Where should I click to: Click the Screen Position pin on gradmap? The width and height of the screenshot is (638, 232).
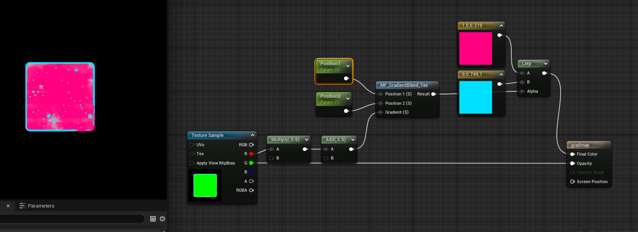(x=573, y=182)
